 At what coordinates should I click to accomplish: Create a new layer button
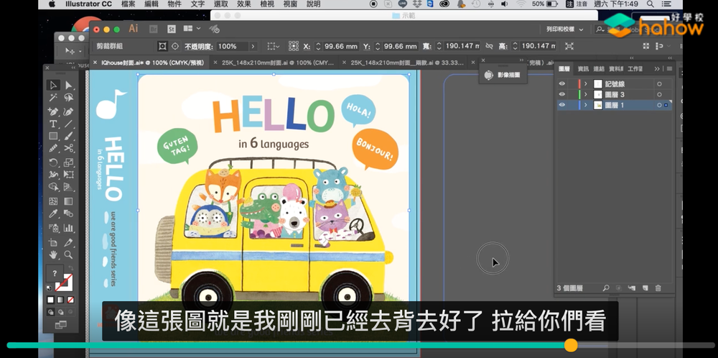click(x=645, y=288)
